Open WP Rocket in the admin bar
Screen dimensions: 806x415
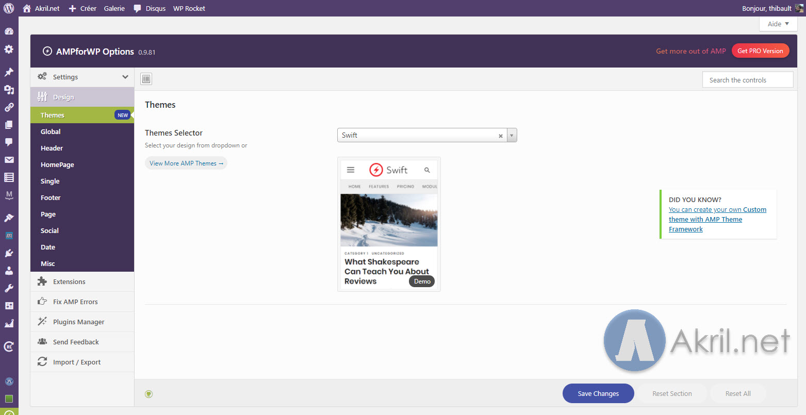(189, 8)
